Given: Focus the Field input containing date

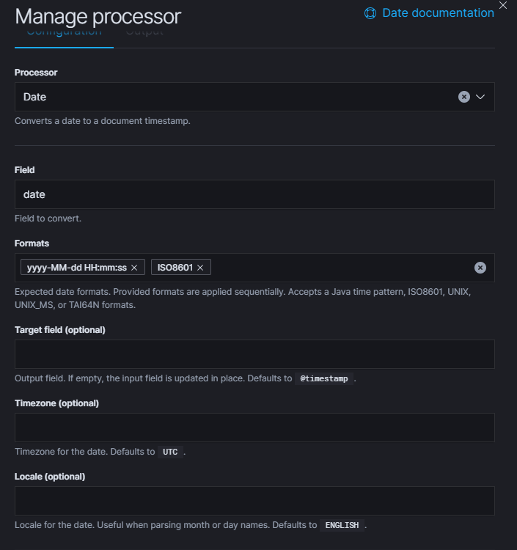Looking at the screenshot, I should pos(254,194).
